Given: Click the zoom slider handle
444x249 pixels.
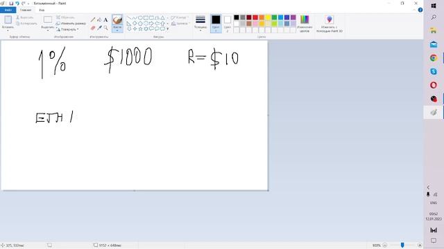Looking at the screenshot, I should click(402, 245).
